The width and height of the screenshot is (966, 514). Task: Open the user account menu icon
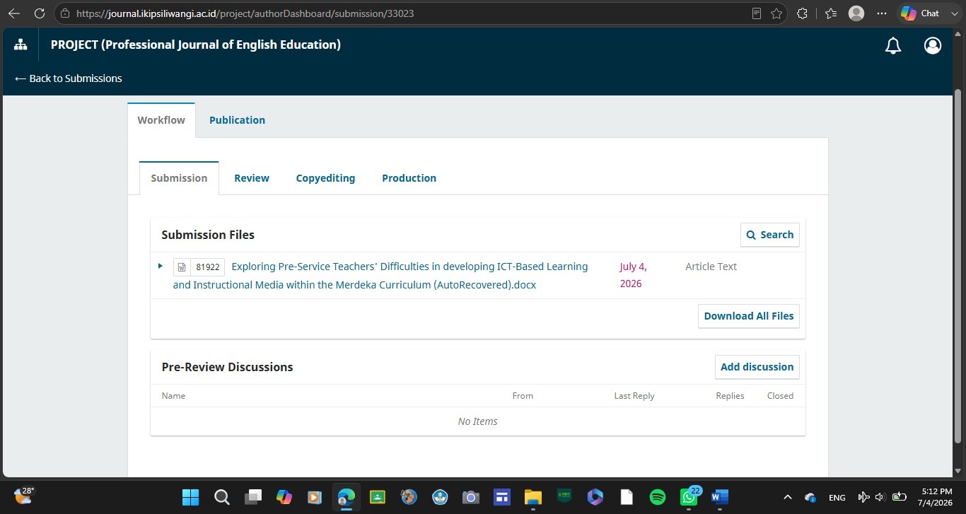933,45
